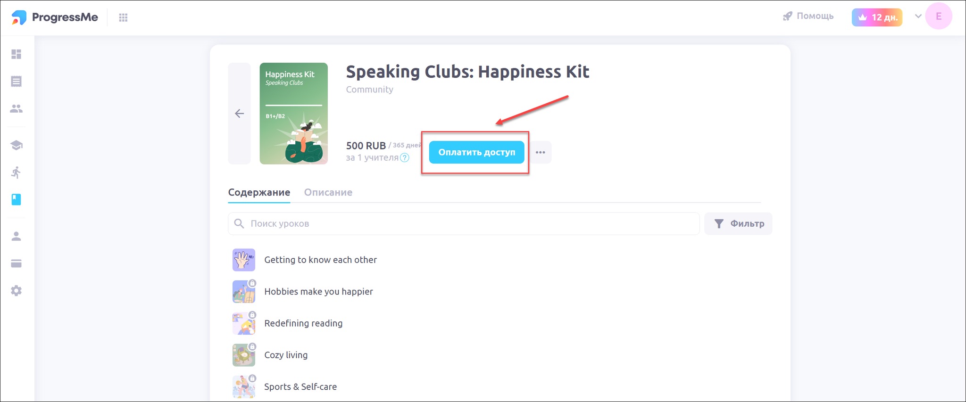Click the 500 RUB price text
966x402 pixels.
(x=366, y=146)
